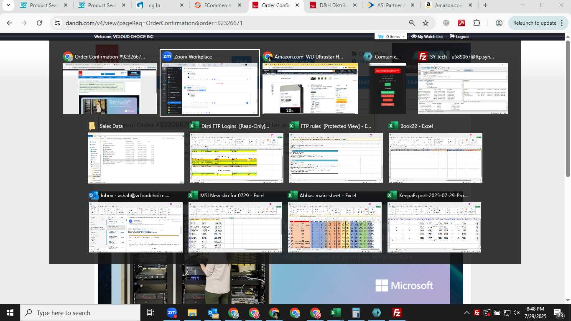Reload the current page

(39, 23)
